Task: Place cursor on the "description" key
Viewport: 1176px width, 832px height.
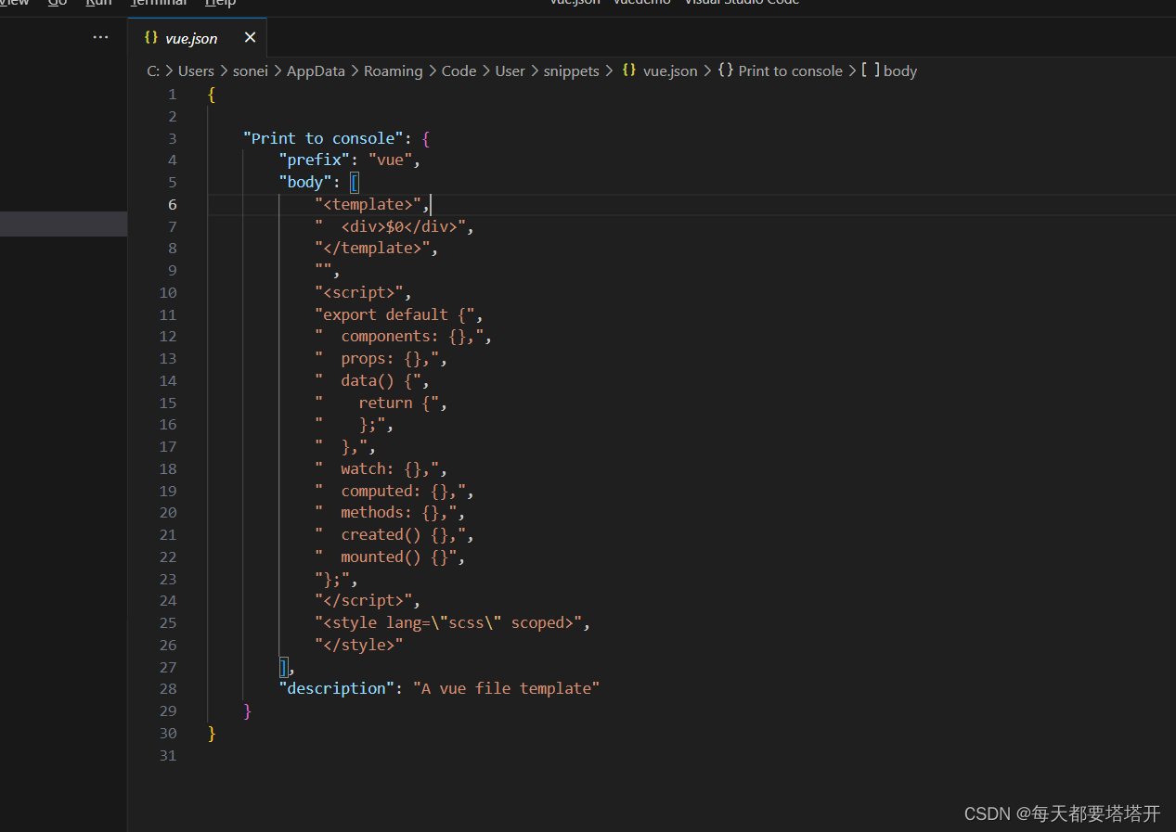Action: coord(336,688)
